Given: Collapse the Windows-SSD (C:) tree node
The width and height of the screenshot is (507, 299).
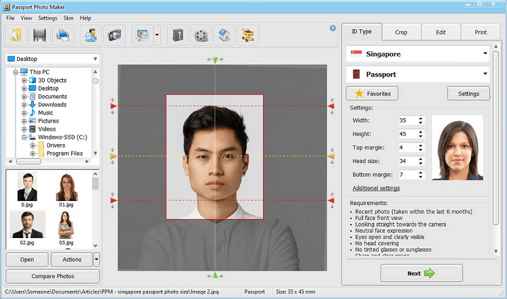Looking at the screenshot, I should coord(24,137).
